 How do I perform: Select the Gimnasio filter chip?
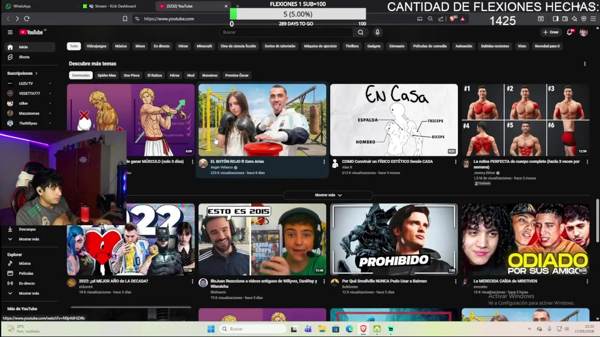397,46
